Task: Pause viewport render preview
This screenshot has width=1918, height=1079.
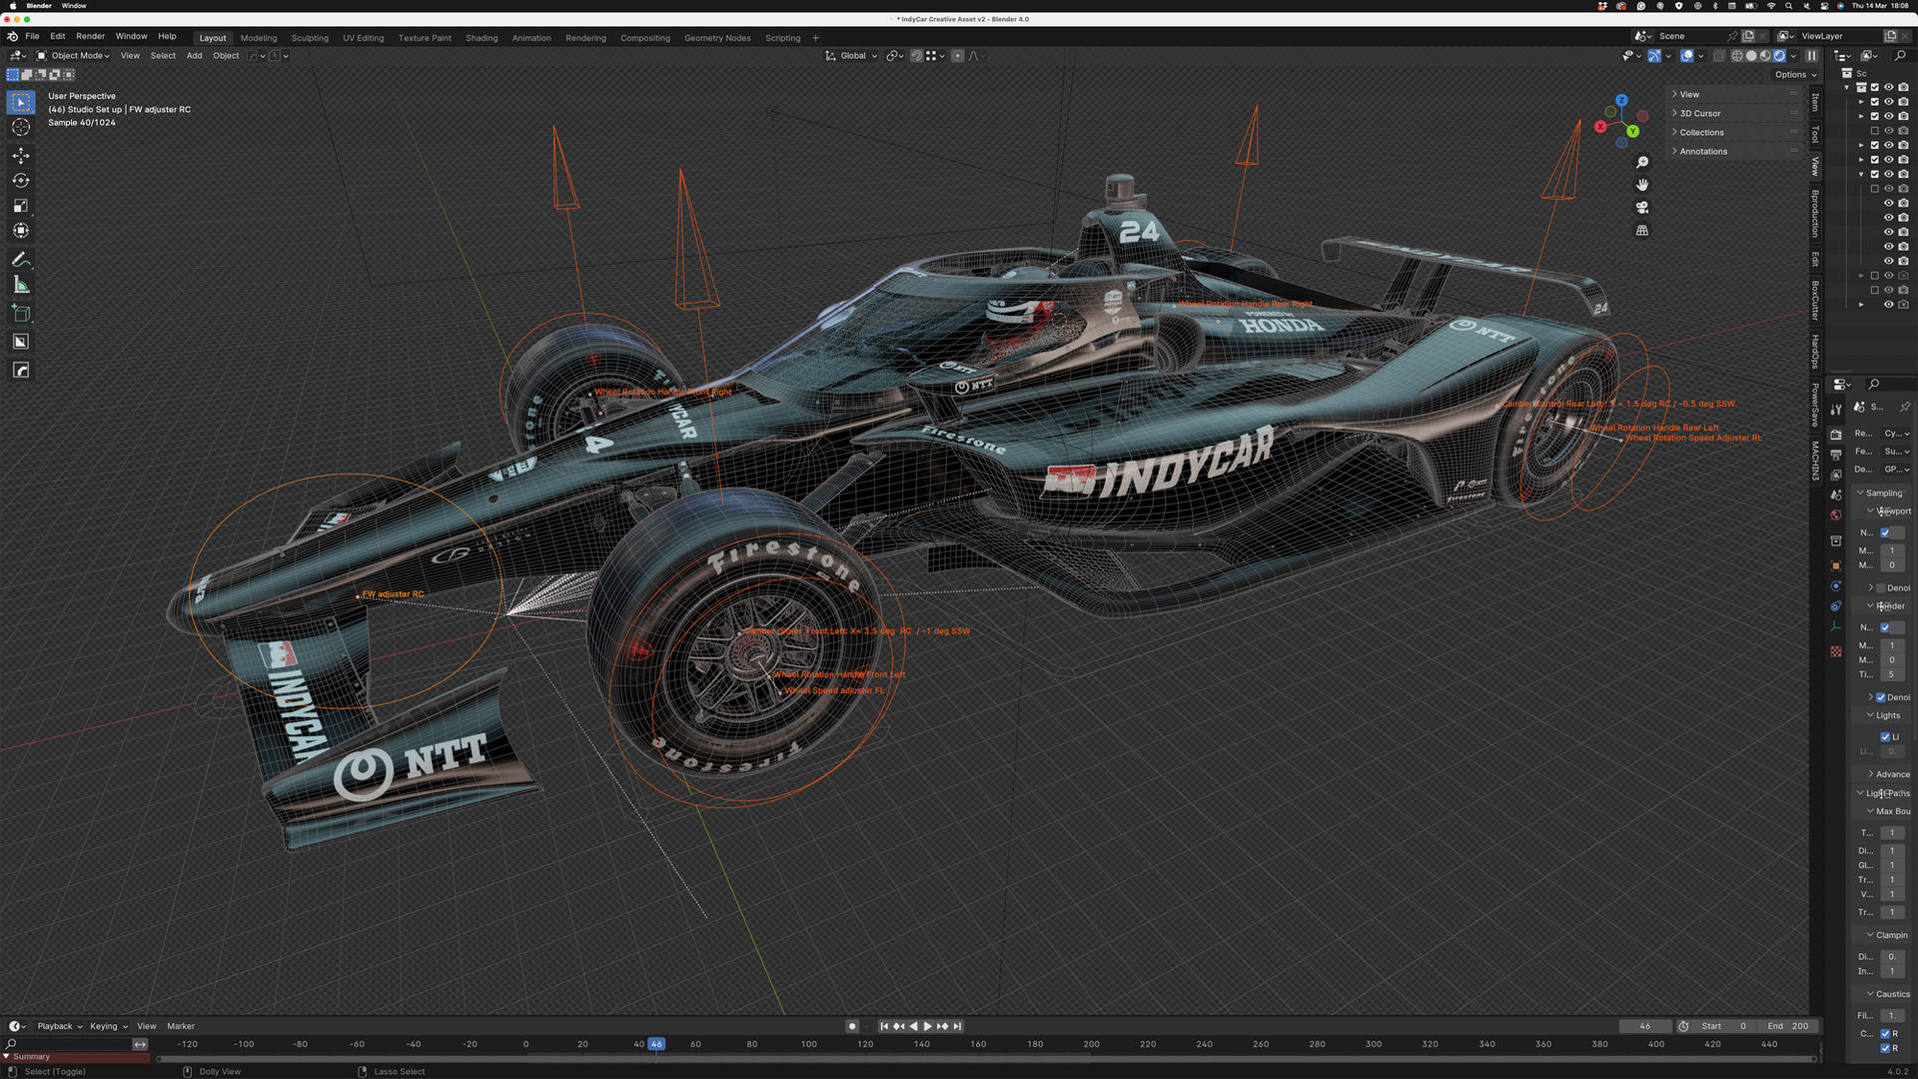Action: point(1812,56)
